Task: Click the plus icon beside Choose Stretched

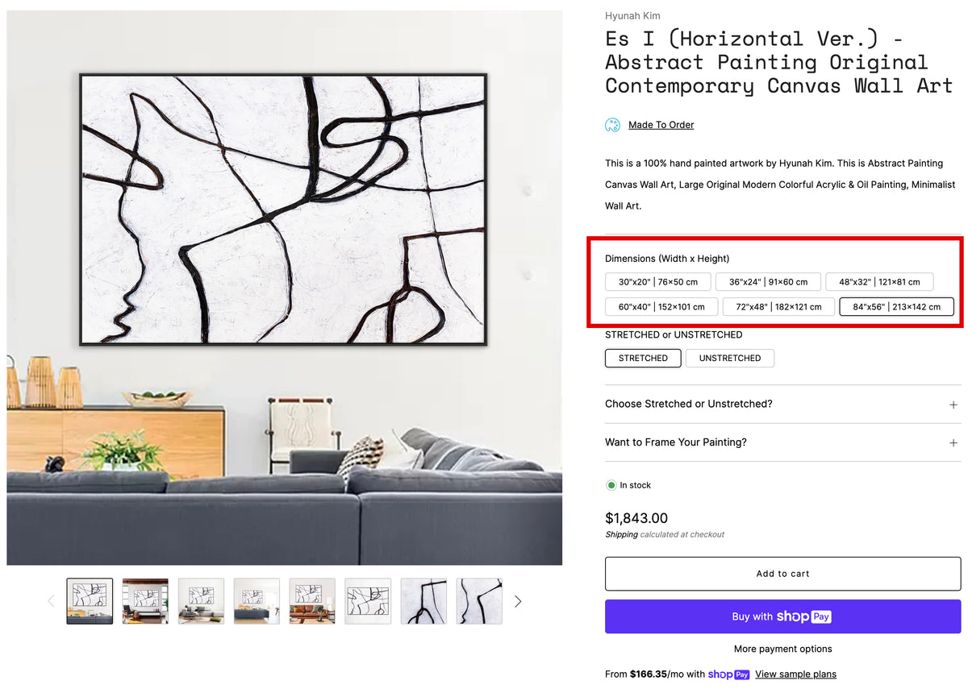Action: click(953, 405)
